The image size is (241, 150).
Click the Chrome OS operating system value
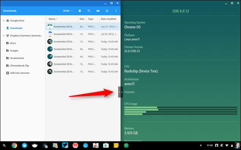pyautogui.click(x=132, y=27)
